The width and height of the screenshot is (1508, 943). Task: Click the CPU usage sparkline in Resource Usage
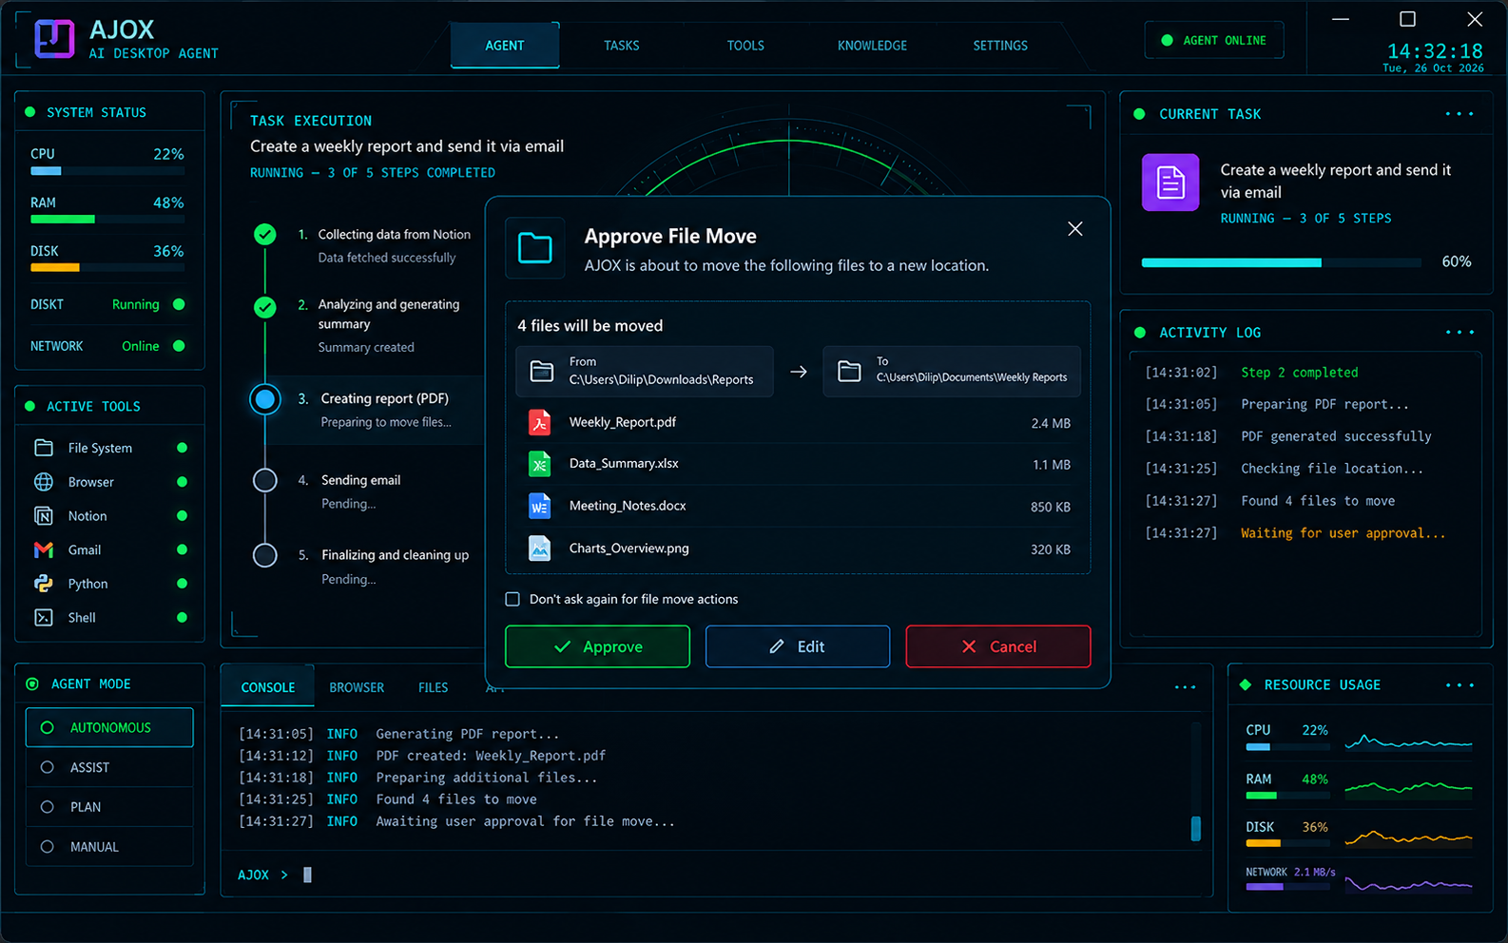tap(1409, 741)
